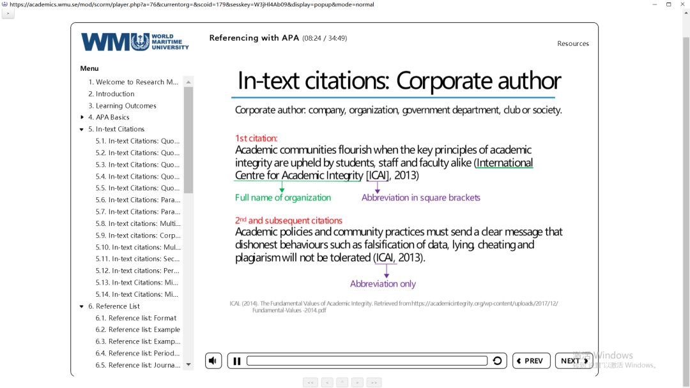Click the slide progress seekbar
This screenshot has height=388, width=690.
pos(367,361)
